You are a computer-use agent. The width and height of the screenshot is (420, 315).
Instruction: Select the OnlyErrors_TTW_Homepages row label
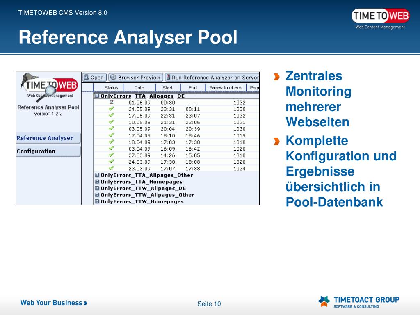pyautogui.click(x=142, y=202)
